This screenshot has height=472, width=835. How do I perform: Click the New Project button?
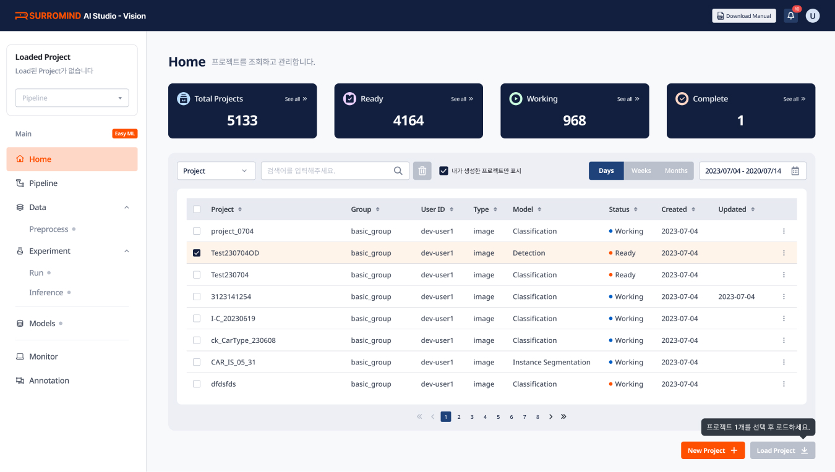(x=713, y=450)
